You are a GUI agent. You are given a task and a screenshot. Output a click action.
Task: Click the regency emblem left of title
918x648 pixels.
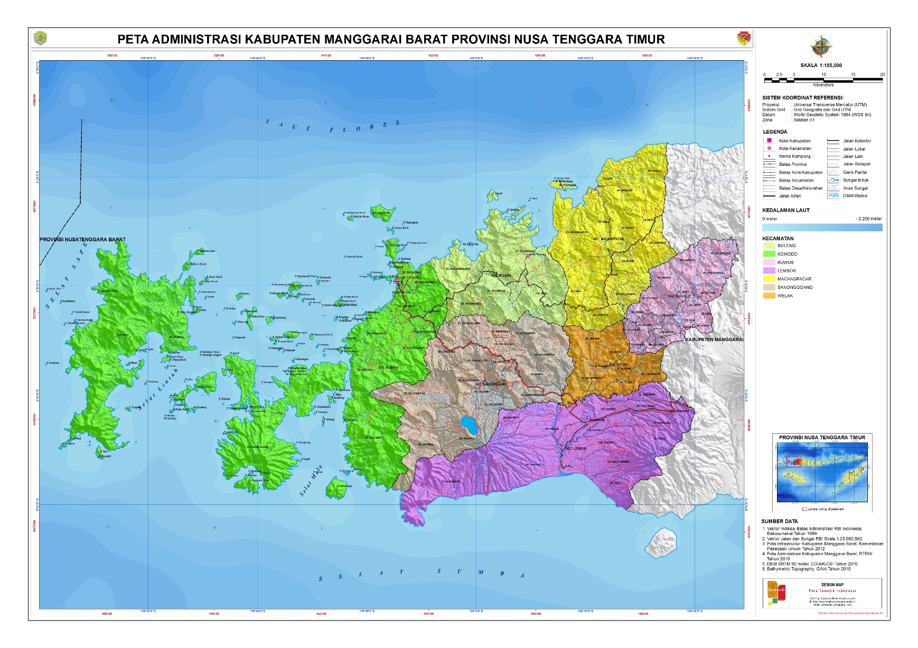point(40,39)
